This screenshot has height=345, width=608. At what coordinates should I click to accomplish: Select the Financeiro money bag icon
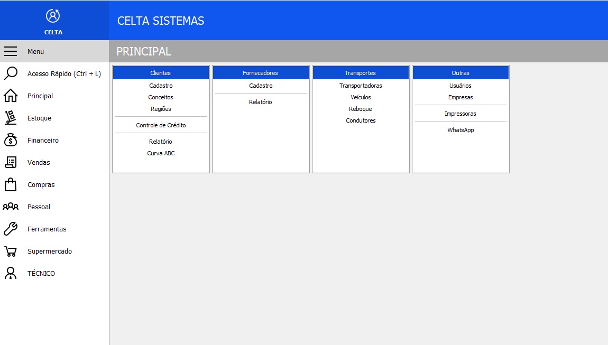pyautogui.click(x=11, y=140)
